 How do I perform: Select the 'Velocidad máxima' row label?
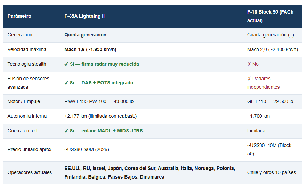(x=27, y=49)
